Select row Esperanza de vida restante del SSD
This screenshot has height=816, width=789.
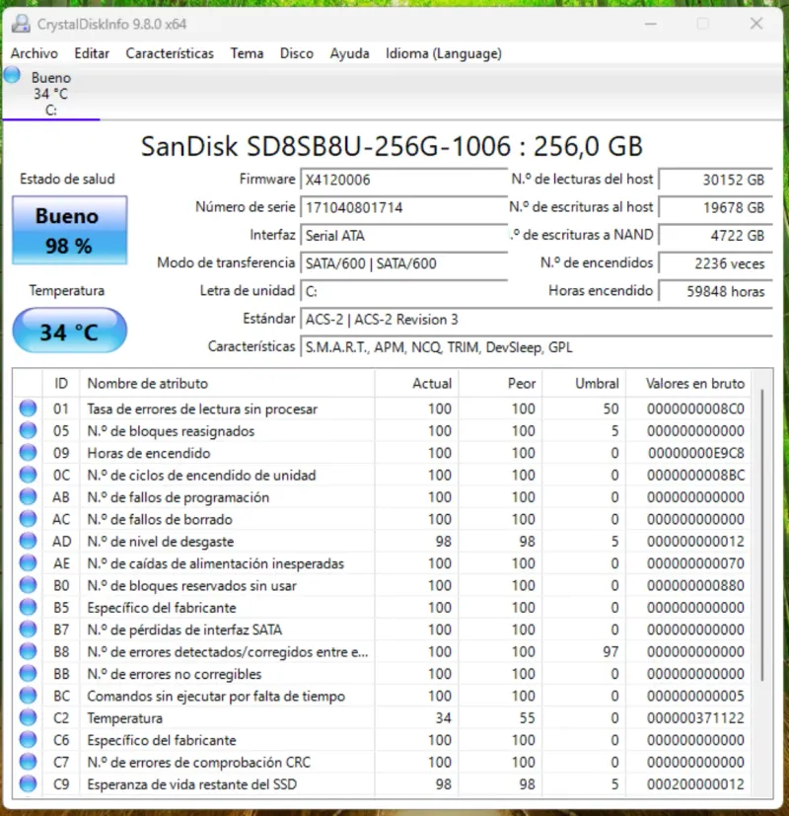point(383,784)
